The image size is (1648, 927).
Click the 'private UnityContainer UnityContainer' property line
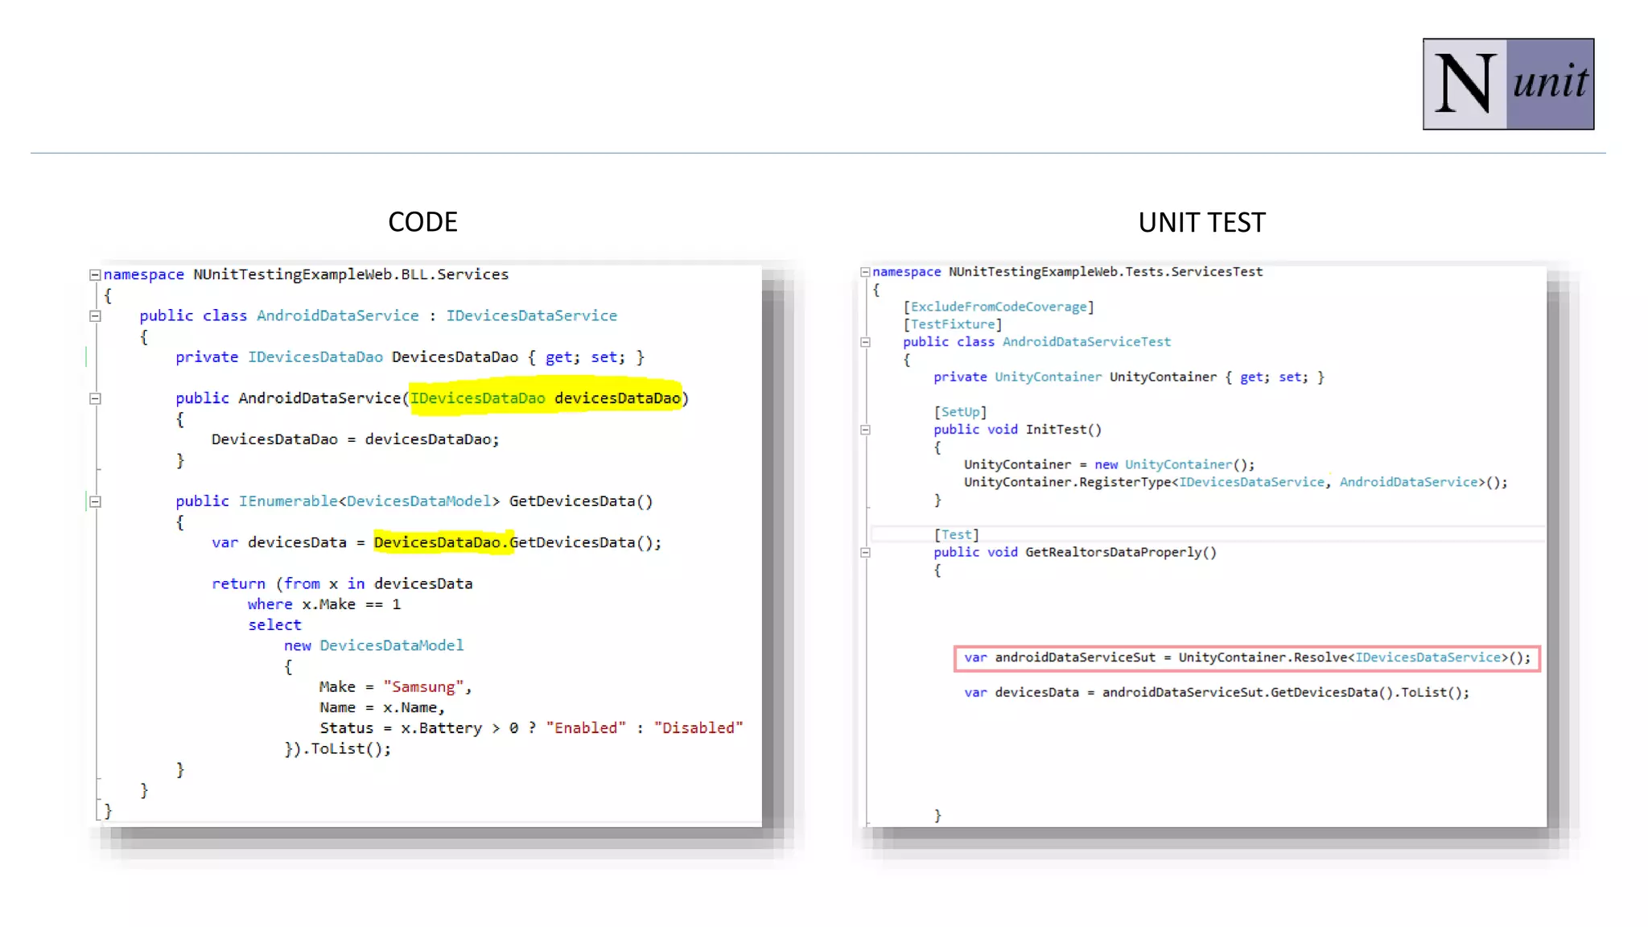click(x=1129, y=377)
